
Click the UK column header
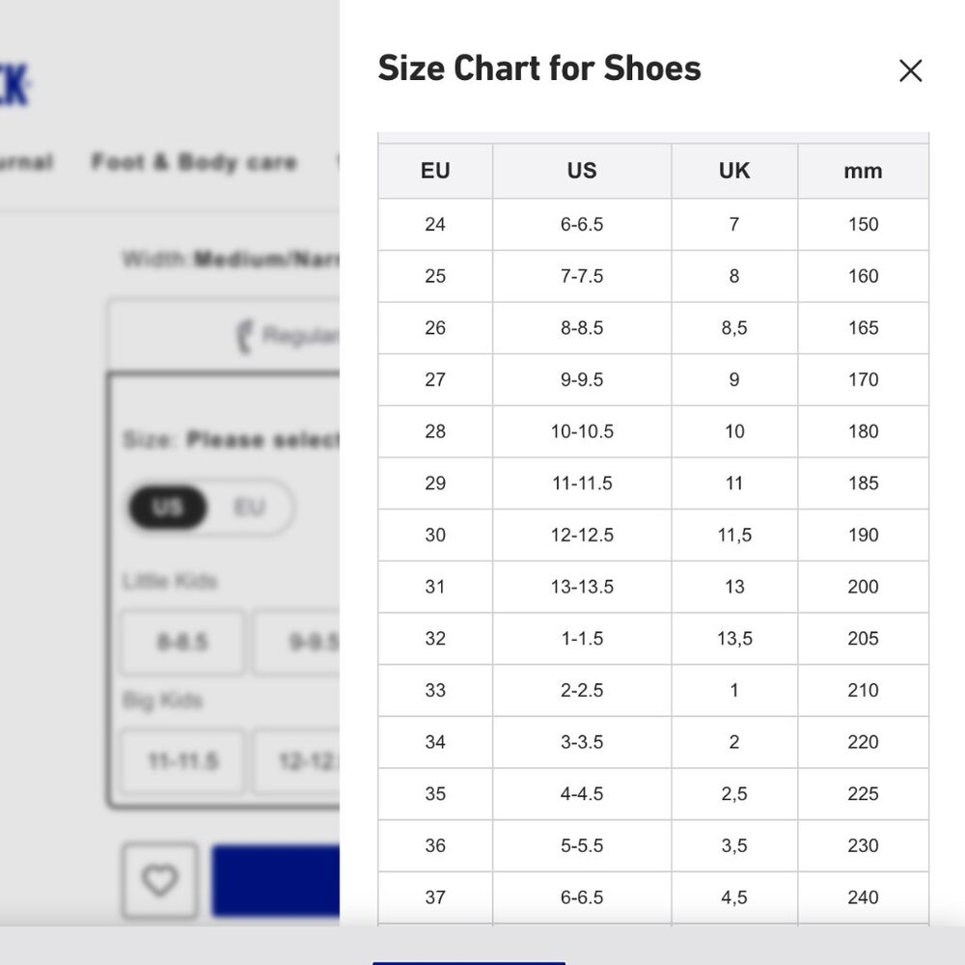coord(734,172)
